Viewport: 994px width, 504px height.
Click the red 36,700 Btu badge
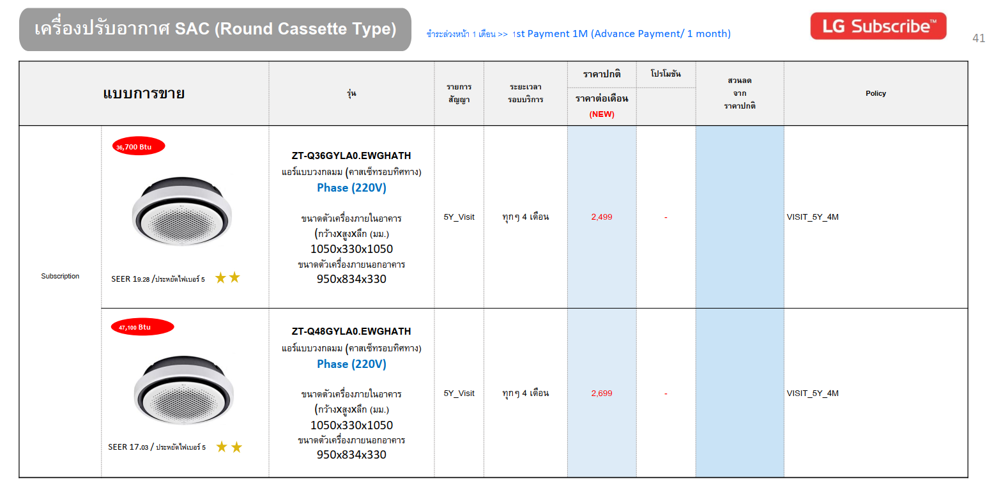pos(138,147)
